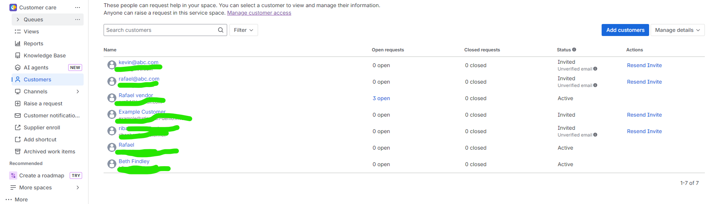Screen dimensions: 721x204
Task: Click the TRY badge beside Create a roadmap
Action: (76, 175)
